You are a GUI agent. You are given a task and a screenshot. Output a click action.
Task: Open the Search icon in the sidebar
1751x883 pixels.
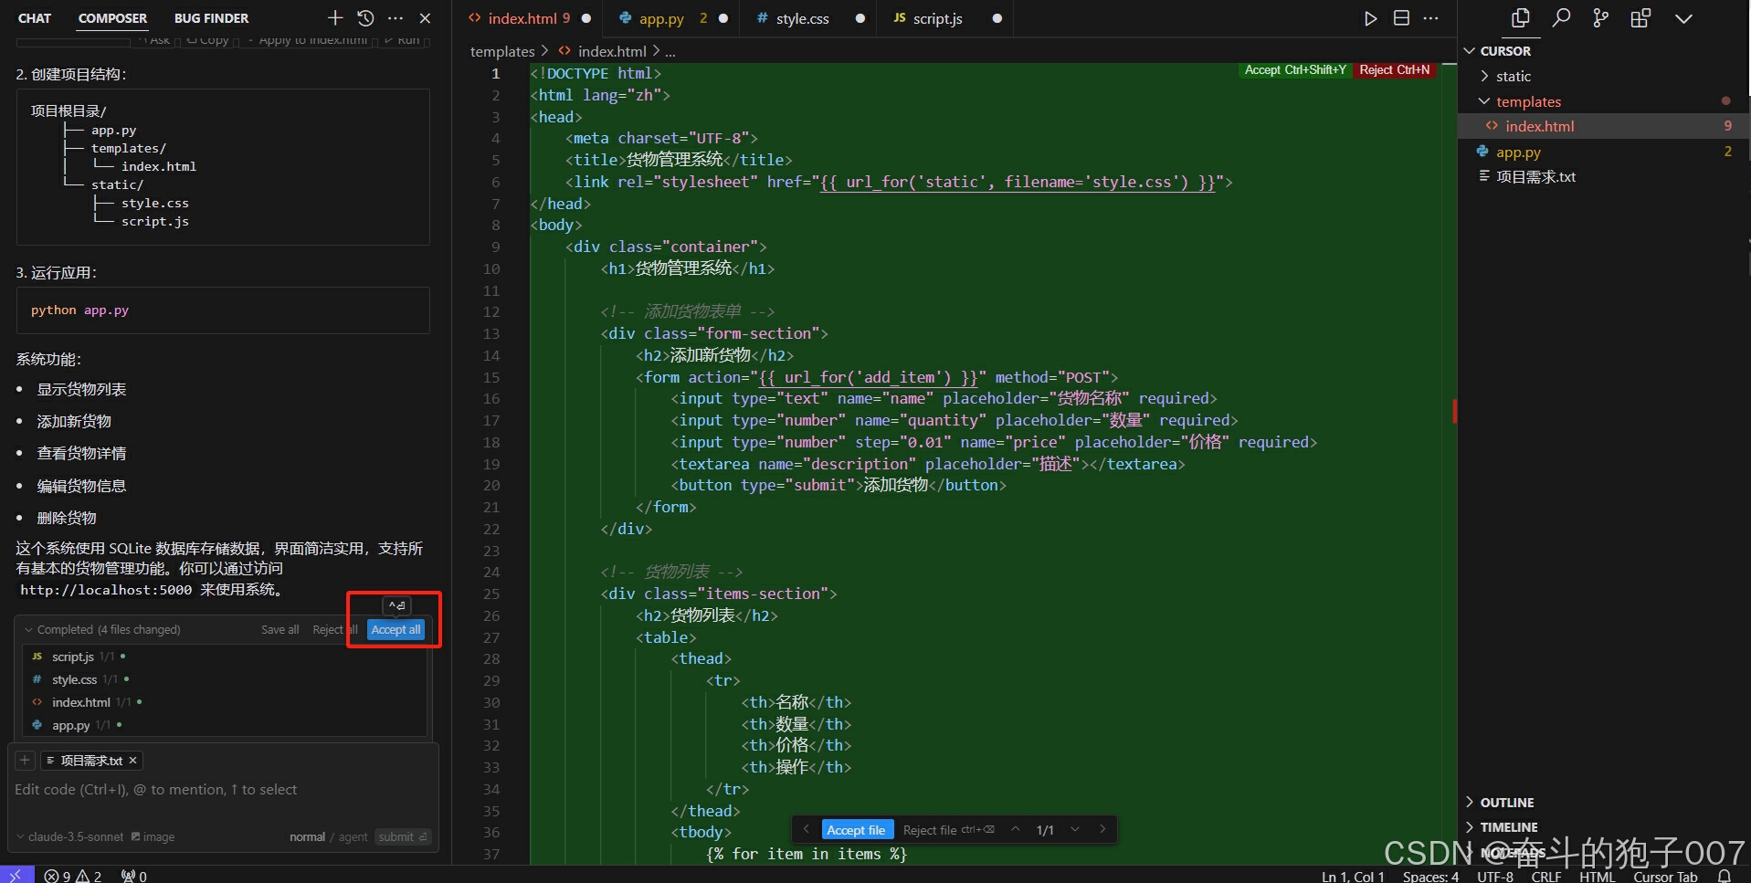[x=1561, y=18]
